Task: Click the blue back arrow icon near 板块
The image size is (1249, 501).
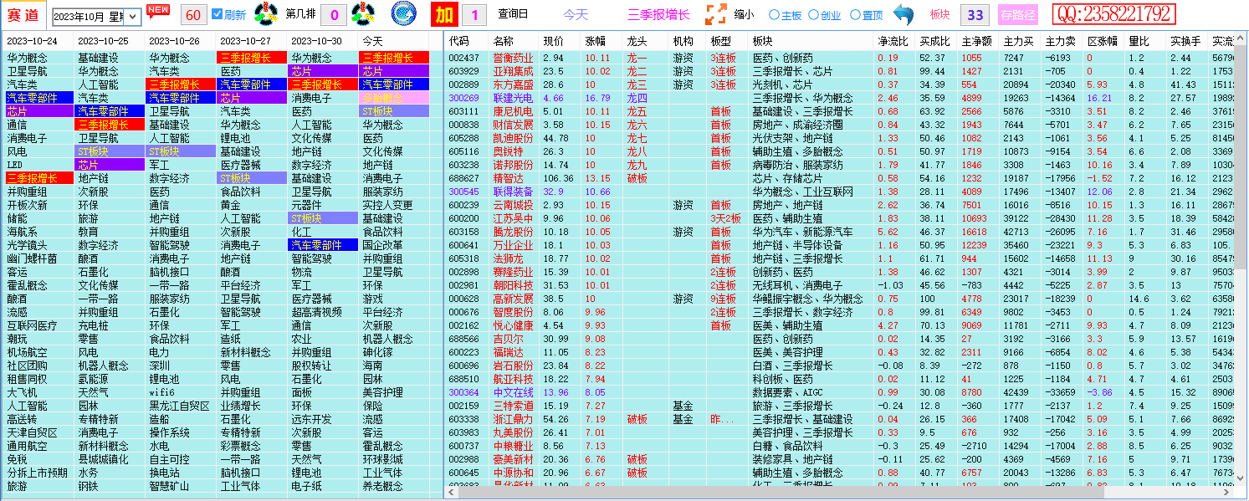Action: (x=906, y=14)
